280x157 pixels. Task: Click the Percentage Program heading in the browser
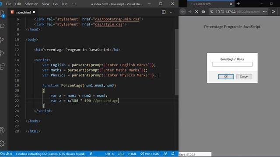[x=232, y=27]
